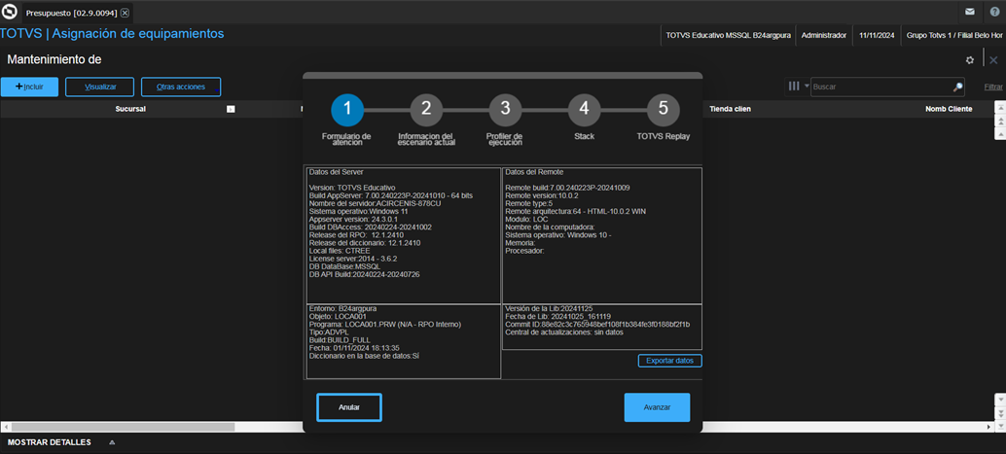This screenshot has height=454, width=1006.
Task: Click the MOSTRAR DETALLES label
Action: pos(50,442)
